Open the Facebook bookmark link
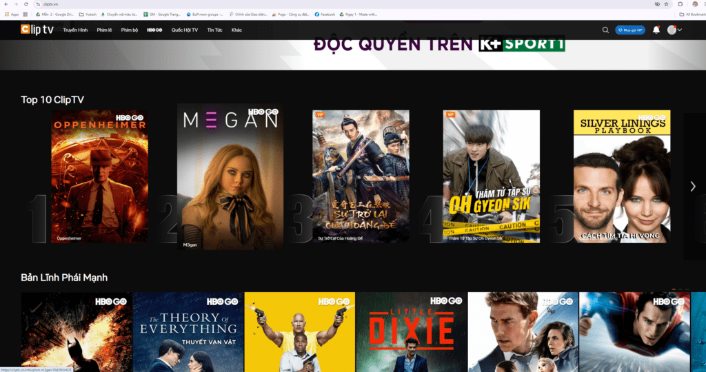Viewport: 706px width, 372px height. (x=324, y=14)
